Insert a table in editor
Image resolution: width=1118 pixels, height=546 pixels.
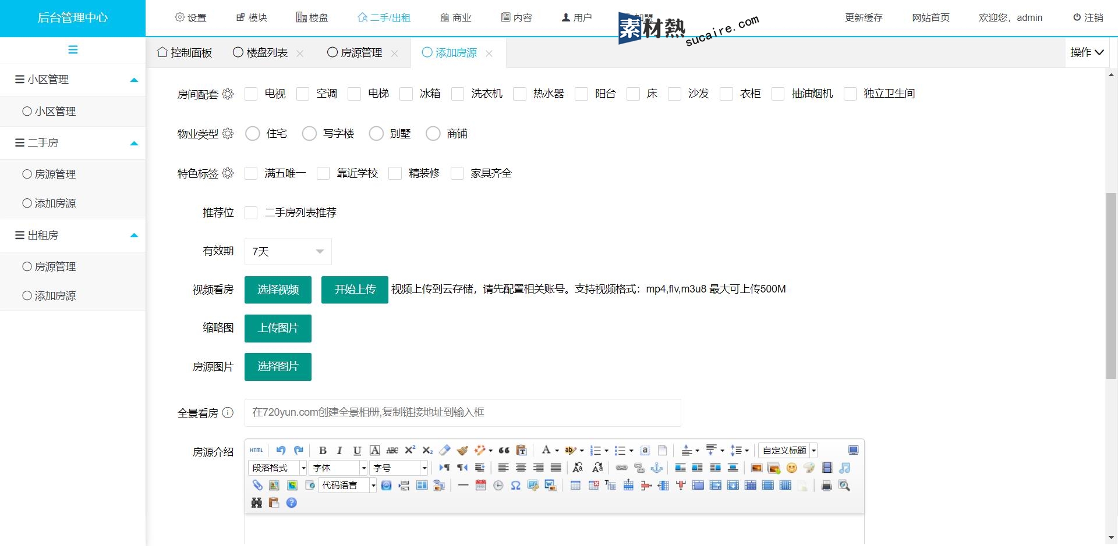(575, 486)
